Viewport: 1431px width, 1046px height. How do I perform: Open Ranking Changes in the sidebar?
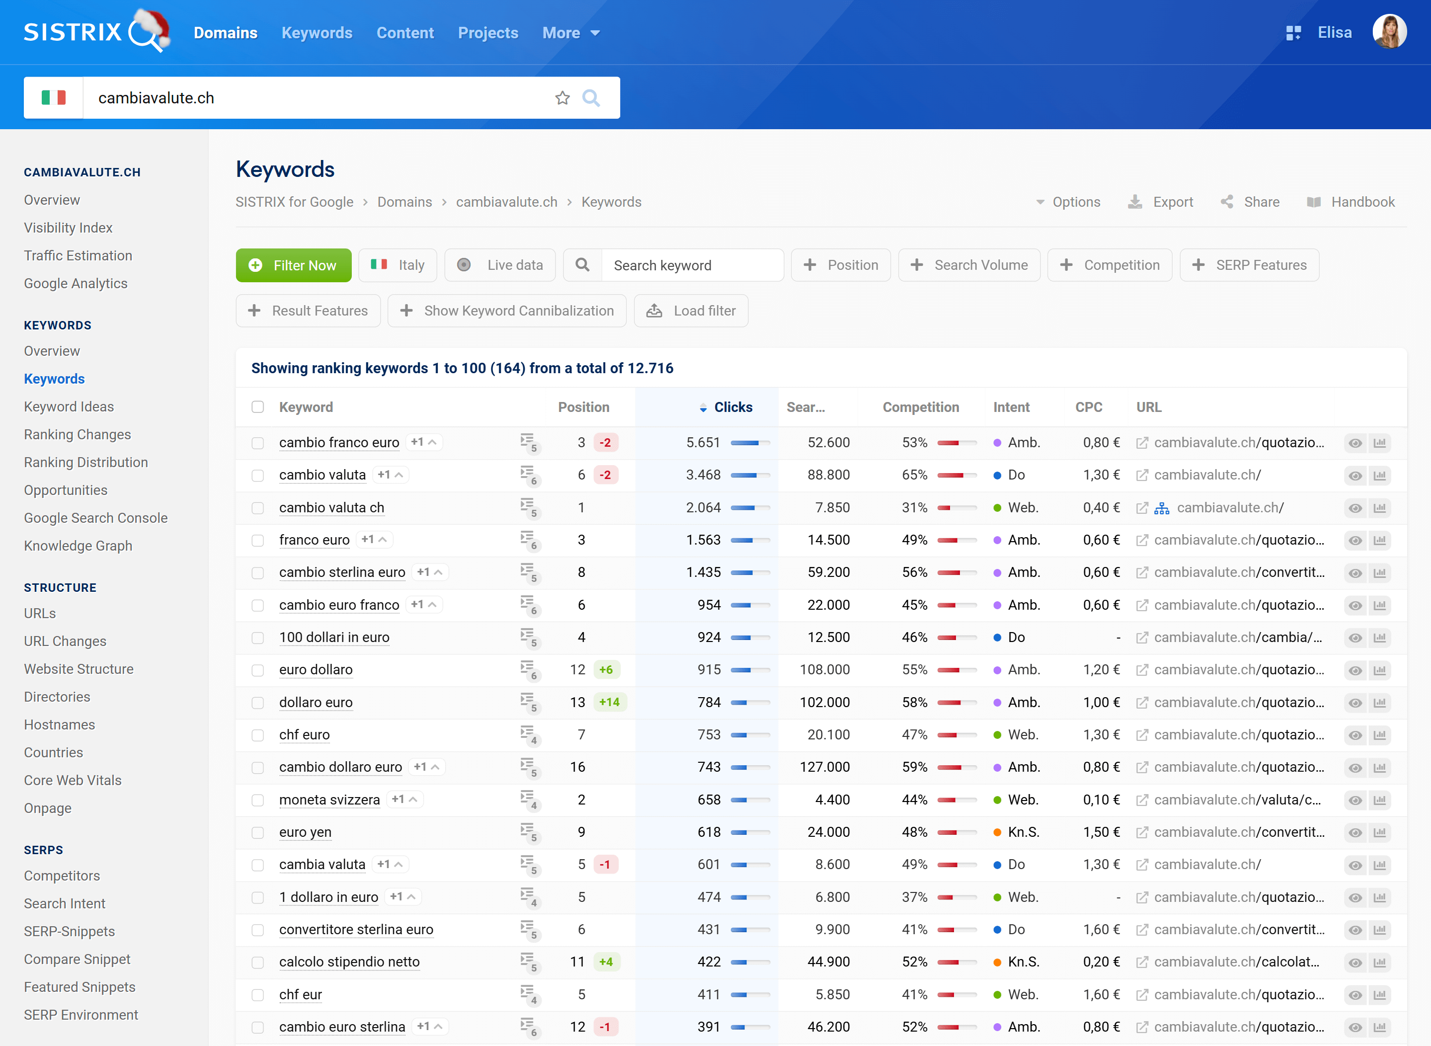(77, 434)
